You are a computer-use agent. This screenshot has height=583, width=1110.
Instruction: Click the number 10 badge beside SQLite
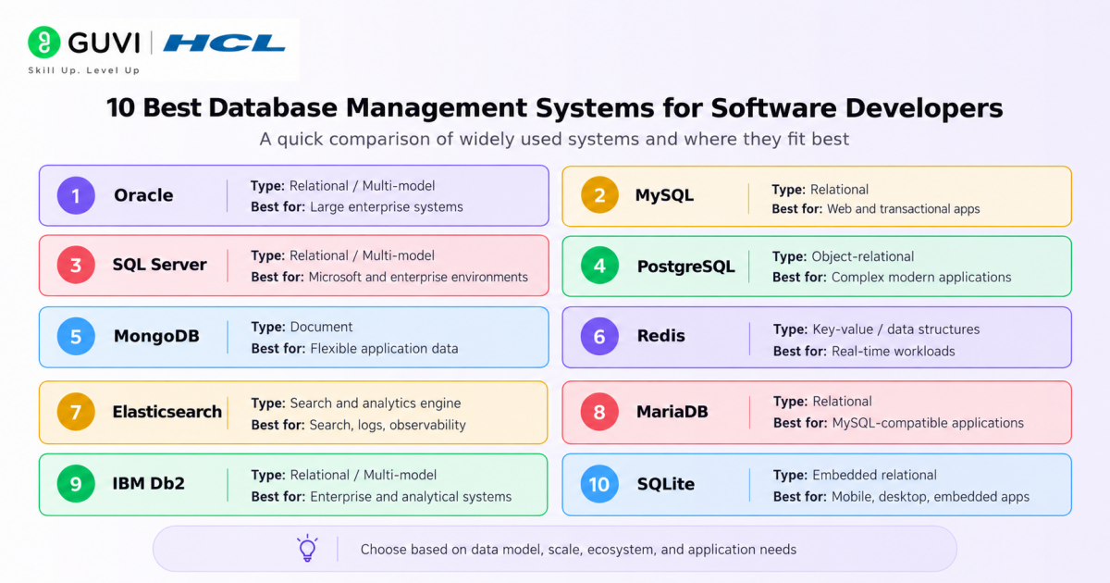click(x=599, y=484)
